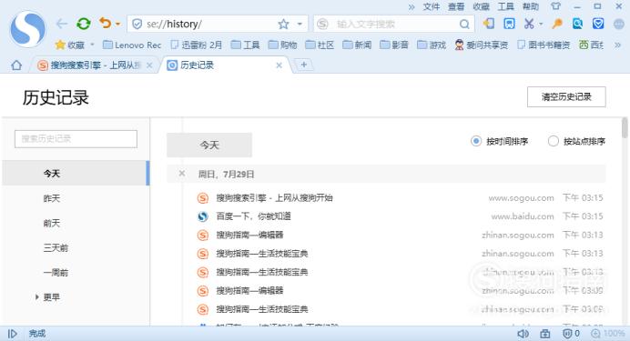Open the 新闻 bookmark folder

click(357, 45)
